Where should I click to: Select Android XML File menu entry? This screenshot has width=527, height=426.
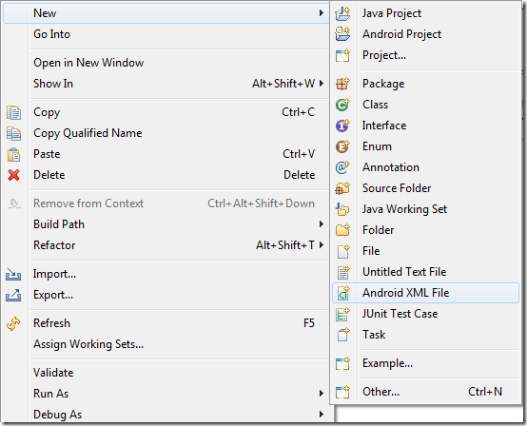tap(425, 293)
